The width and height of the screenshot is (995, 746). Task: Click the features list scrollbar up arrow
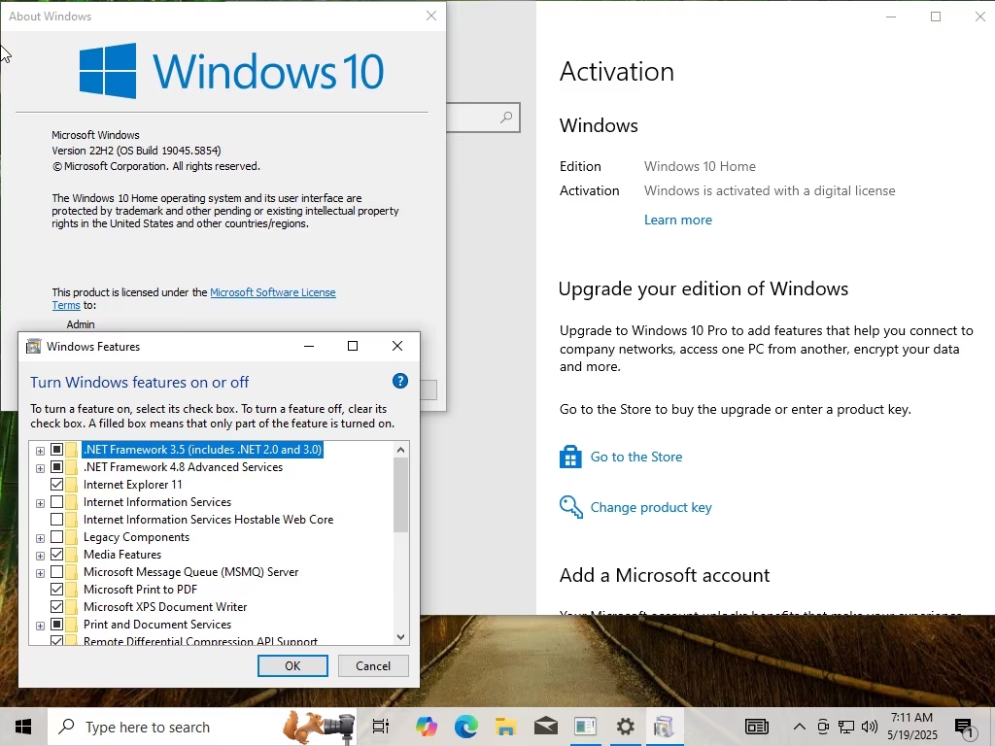click(x=400, y=450)
